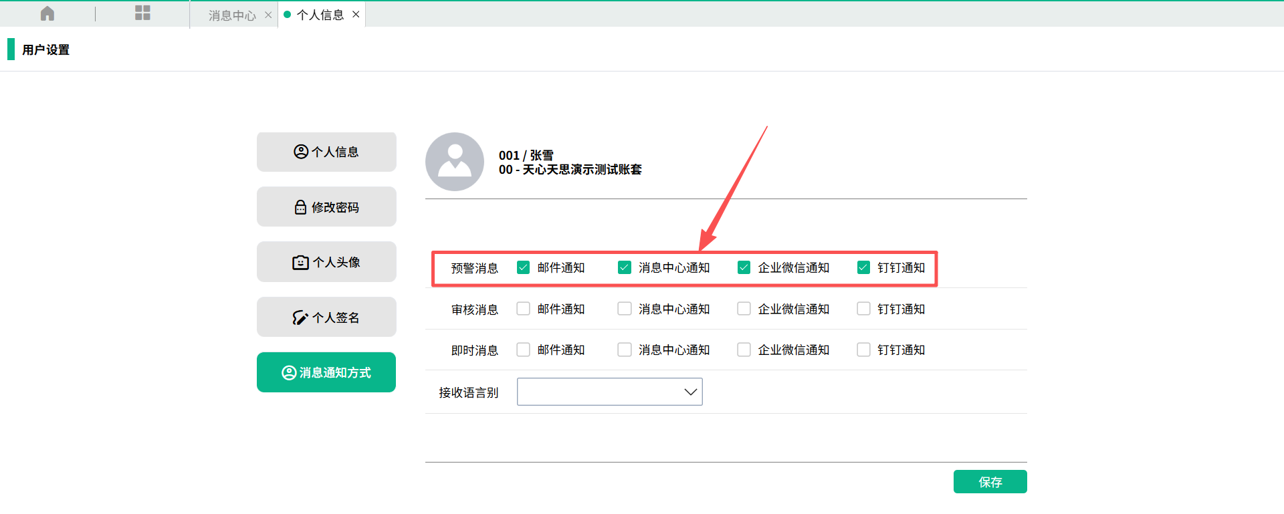Open the 修改密码 section
Viewport: 1284px width, 514px height.
[x=326, y=207]
